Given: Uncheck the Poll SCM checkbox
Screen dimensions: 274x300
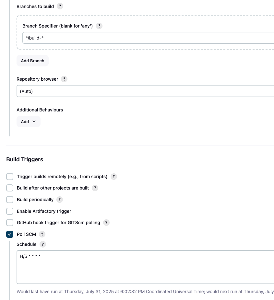Looking at the screenshot, I should pyautogui.click(x=10, y=234).
